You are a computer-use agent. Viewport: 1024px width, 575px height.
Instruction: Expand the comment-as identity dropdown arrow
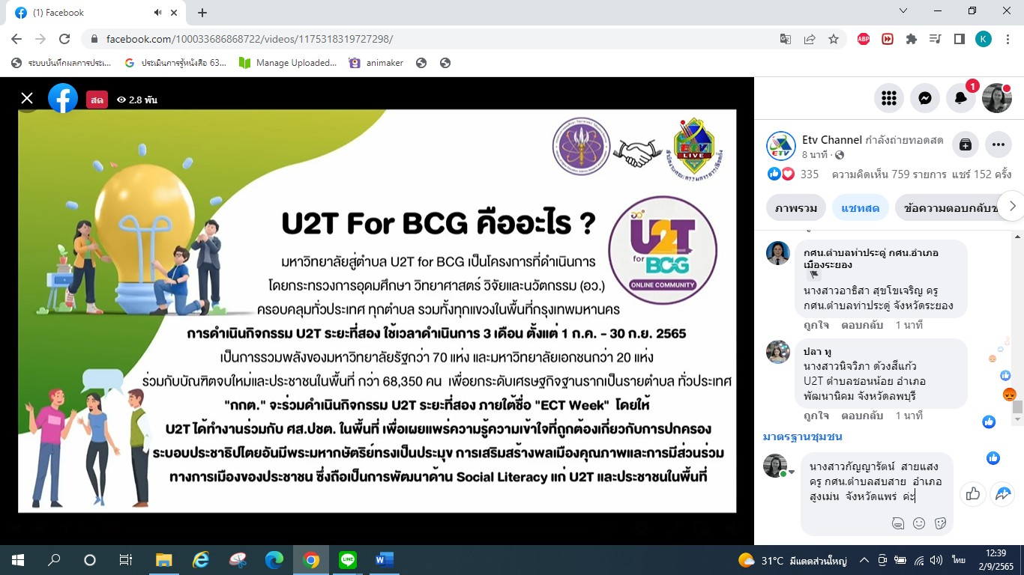[791, 472]
